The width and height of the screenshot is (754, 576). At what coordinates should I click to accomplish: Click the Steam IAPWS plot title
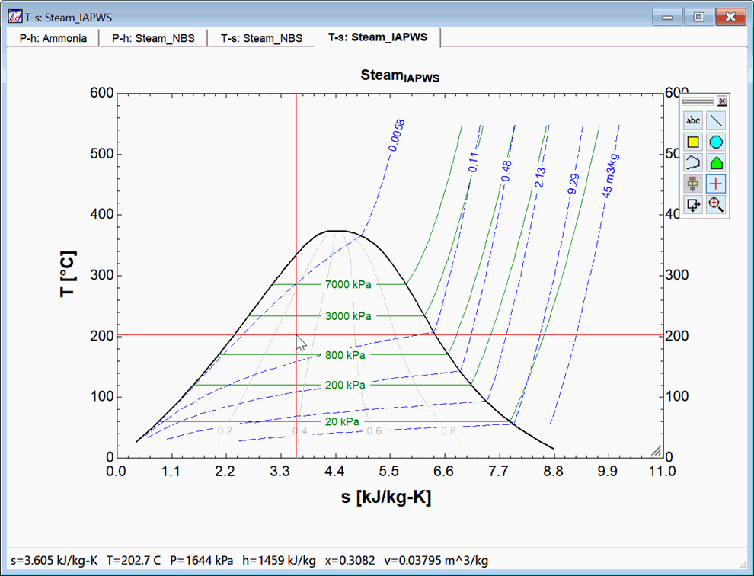coord(399,76)
